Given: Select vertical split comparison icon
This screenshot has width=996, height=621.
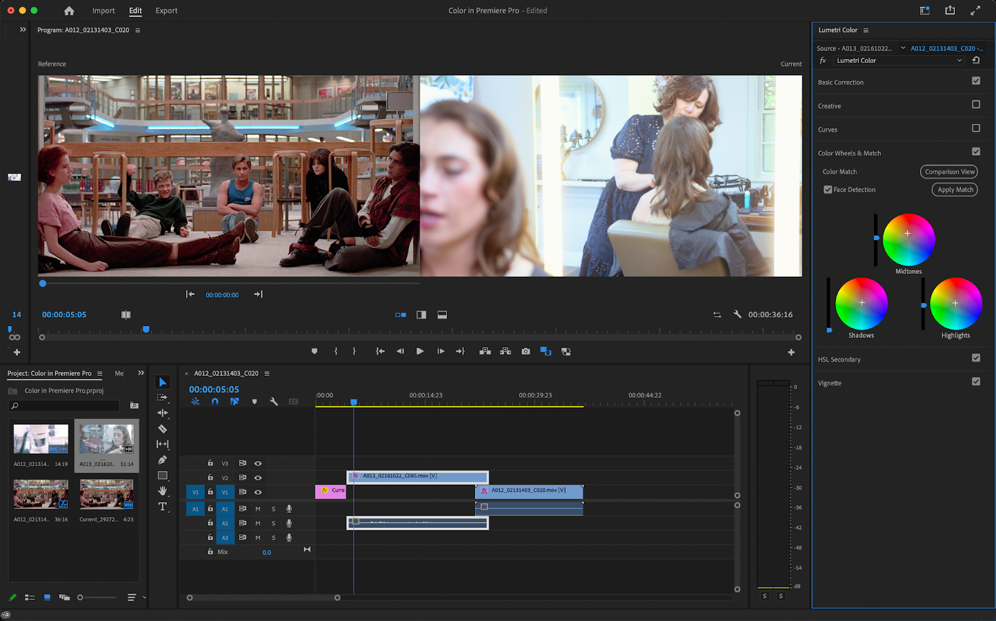Looking at the screenshot, I should click(x=421, y=315).
